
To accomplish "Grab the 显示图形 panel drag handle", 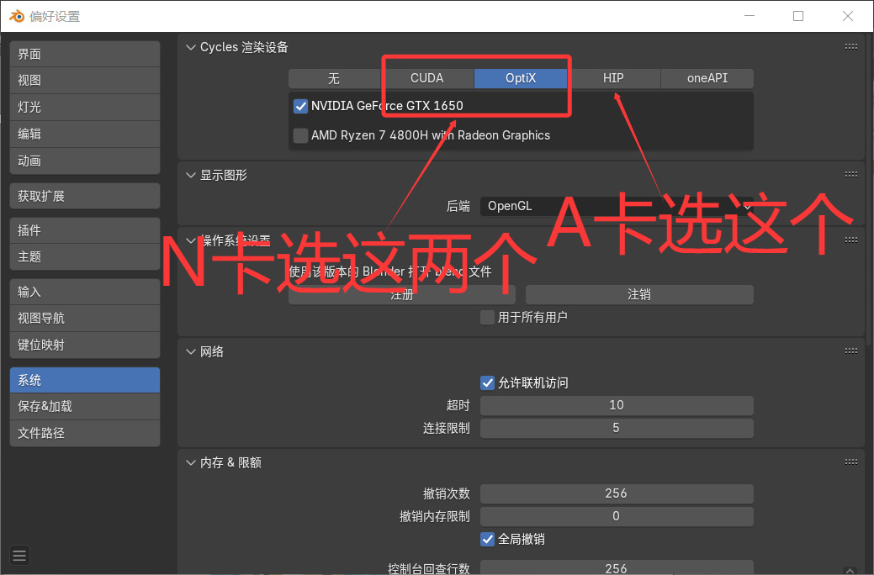I will click(851, 174).
